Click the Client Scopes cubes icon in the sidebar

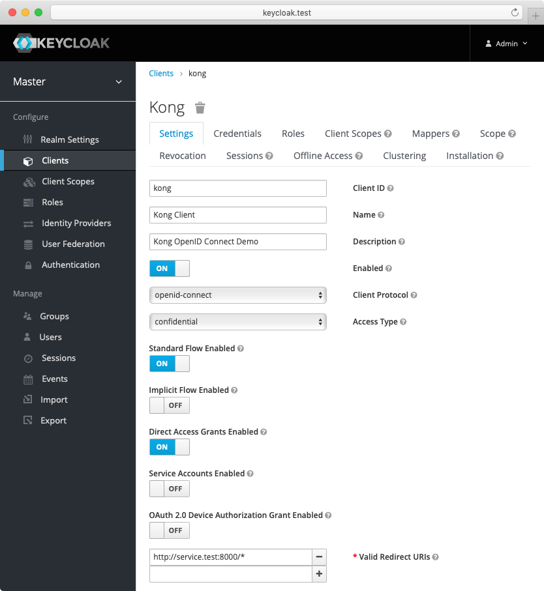29,182
